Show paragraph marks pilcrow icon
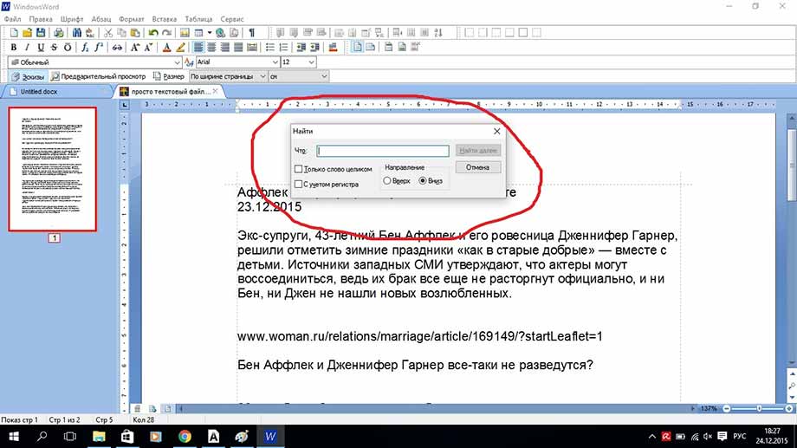The width and height of the screenshot is (797, 448). pos(251,33)
